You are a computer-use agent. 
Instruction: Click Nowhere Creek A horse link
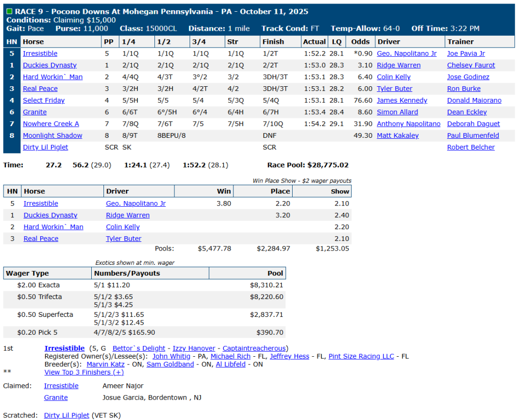click(51, 124)
